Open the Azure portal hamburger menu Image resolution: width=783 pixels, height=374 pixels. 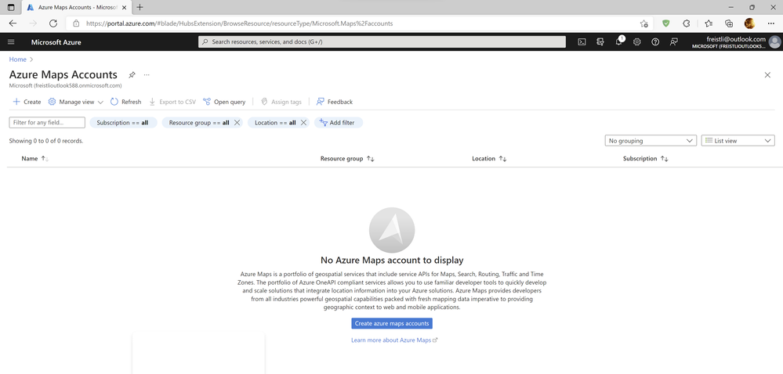[x=11, y=42]
